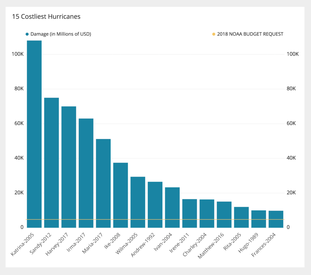Click the blue Damage legend dot

click(27, 34)
